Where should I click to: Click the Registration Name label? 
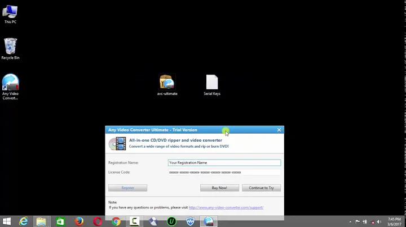pos(123,162)
